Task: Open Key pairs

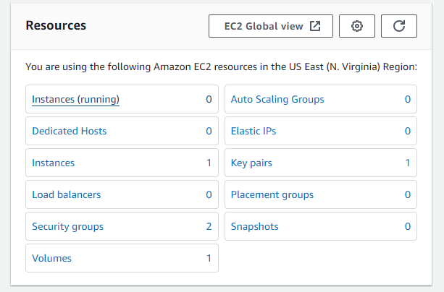Action: coord(251,163)
